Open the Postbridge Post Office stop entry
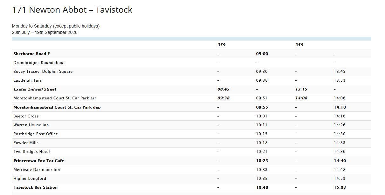Viewport: 385px width, 195px height. point(35,134)
